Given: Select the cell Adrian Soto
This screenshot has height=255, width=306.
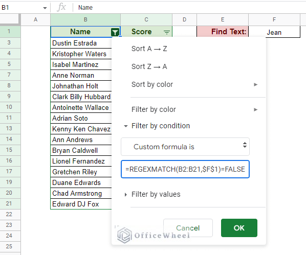Looking at the screenshot, I should coord(81,118).
